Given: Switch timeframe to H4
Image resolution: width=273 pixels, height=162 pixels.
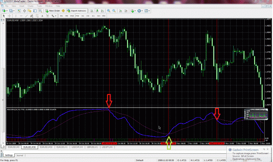Looking at the screenshot, I should pos(88,16).
